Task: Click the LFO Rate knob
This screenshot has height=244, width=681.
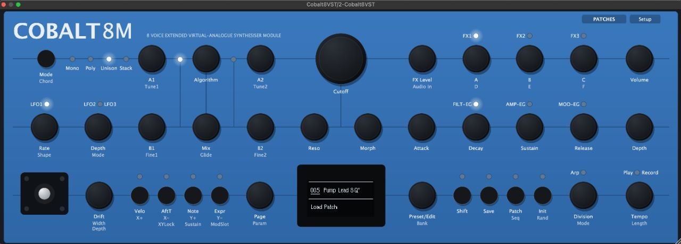Action: pos(44,127)
